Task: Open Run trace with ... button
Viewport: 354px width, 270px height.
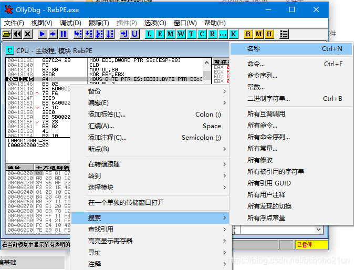Action: [223, 34]
